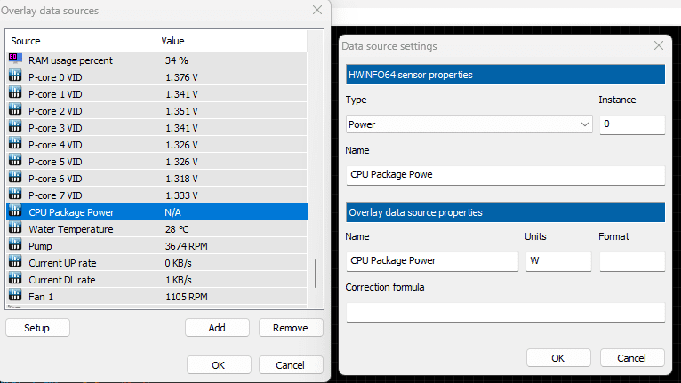Click the sensor icon beside P-core 0 VID
Image resolution: width=681 pixels, height=383 pixels.
[x=15, y=77]
